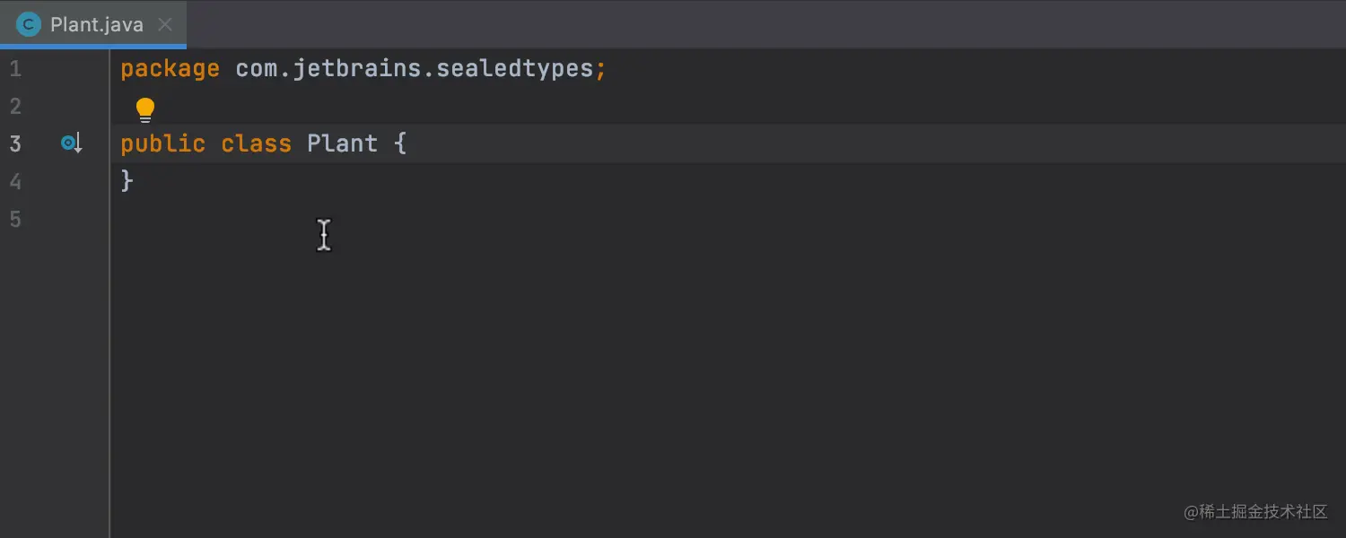Click the 'package' keyword on line 1
Screen dimensions: 1346x538
click(x=170, y=69)
